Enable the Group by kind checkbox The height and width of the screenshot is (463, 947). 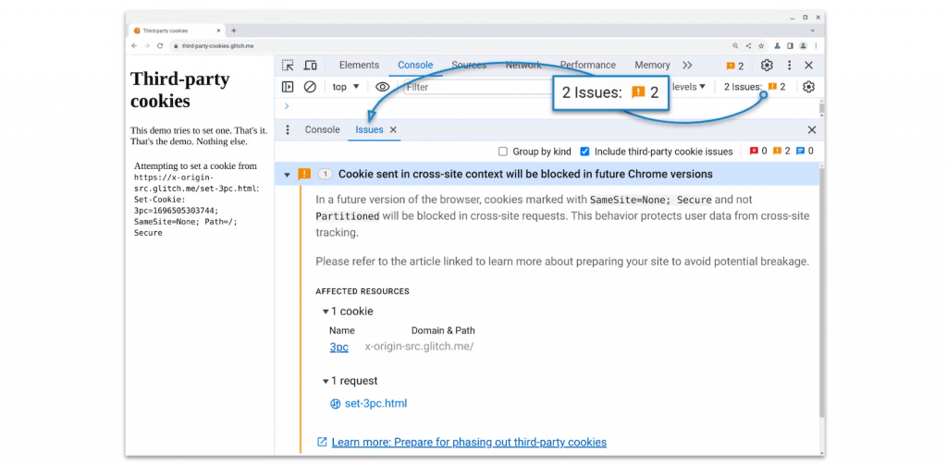coord(502,152)
